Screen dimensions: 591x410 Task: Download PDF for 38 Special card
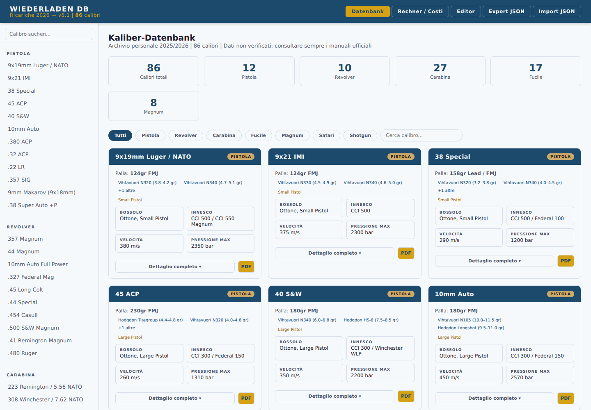pos(566,261)
